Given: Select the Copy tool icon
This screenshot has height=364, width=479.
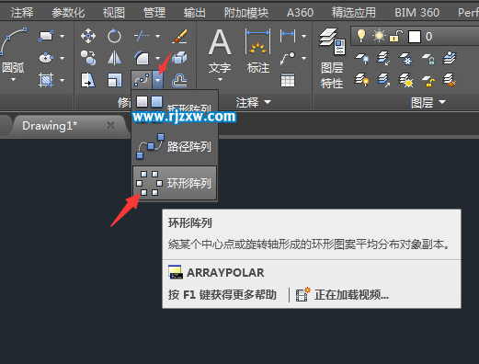Looking at the screenshot, I should tap(88, 58).
